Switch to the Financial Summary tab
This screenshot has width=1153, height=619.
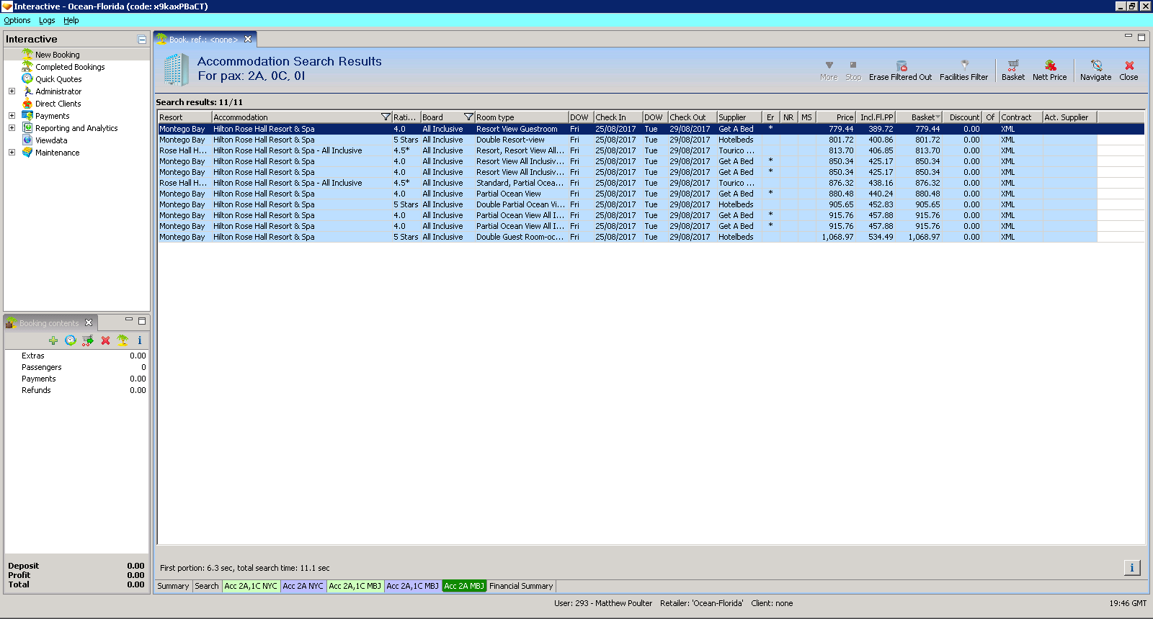(521, 586)
